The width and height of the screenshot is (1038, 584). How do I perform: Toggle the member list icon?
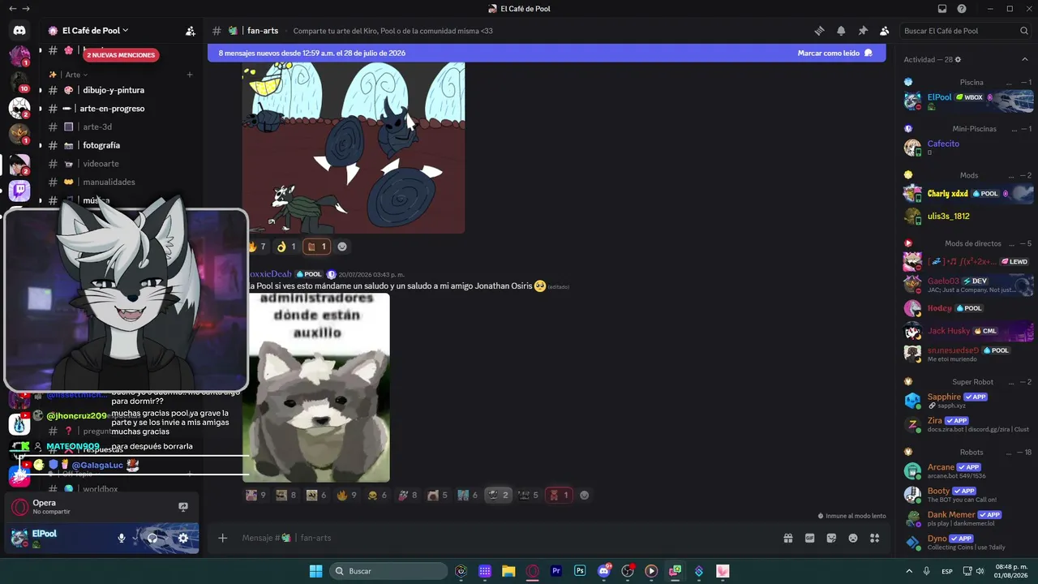click(884, 31)
